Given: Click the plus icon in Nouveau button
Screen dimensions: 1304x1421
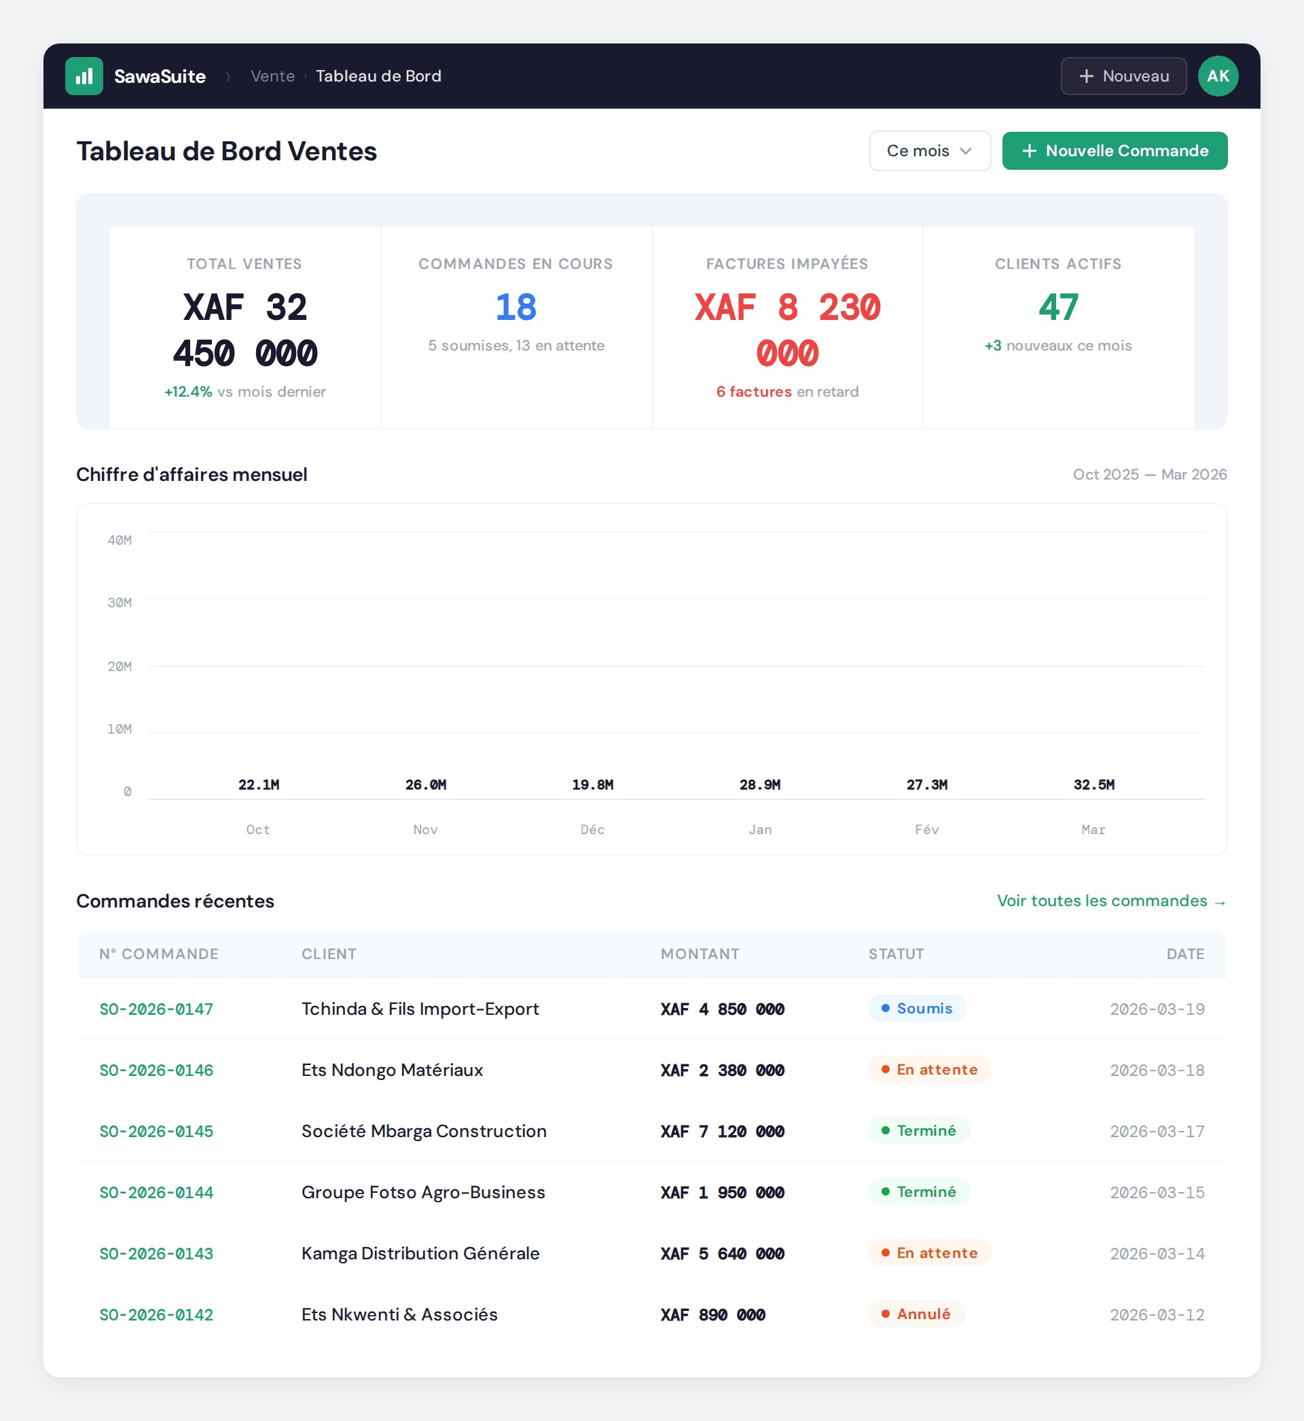Looking at the screenshot, I should [x=1086, y=76].
